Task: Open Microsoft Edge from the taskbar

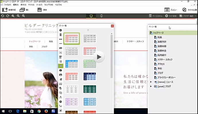Action: pyautogui.click(x=18, y=111)
